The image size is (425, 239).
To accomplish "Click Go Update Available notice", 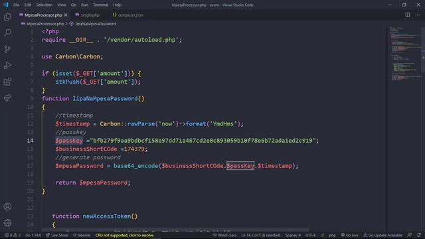I will [x=382, y=235].
